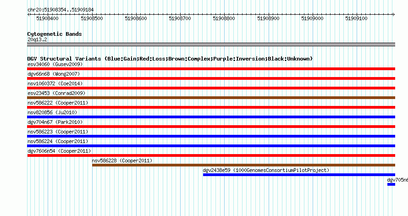Select red bar under dgv704n67
This screenshot has width=408, height=216.
(211, 127)
